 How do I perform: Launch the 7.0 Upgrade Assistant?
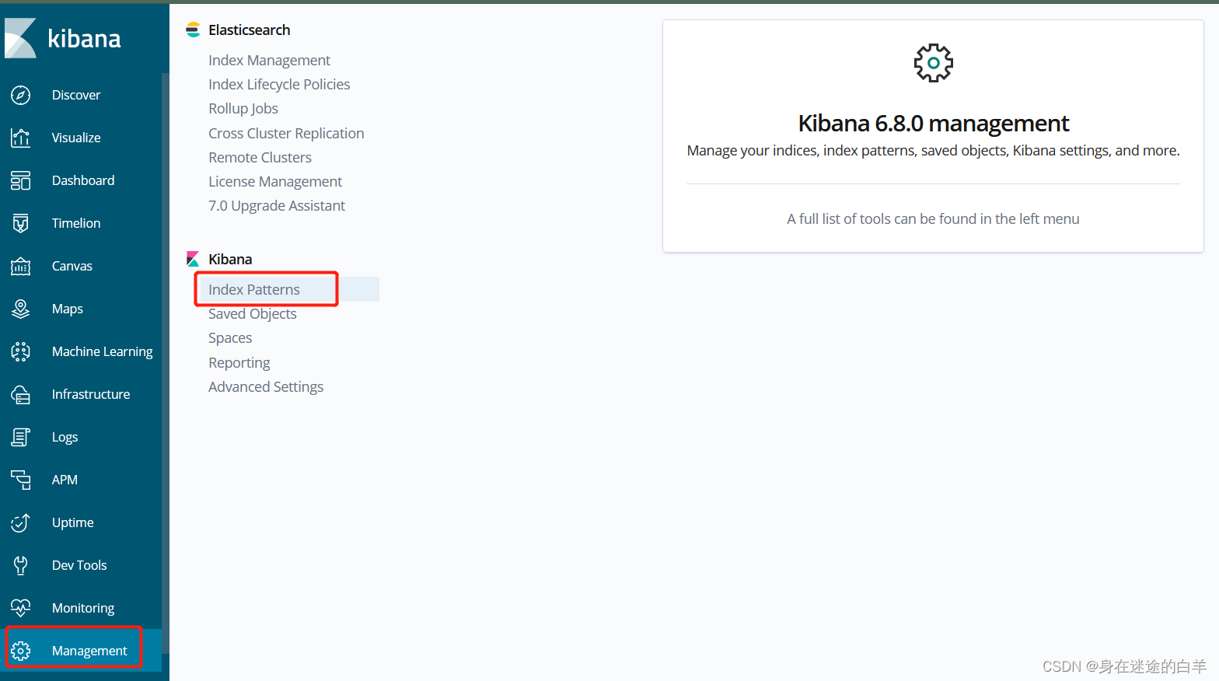pos(277,205)
